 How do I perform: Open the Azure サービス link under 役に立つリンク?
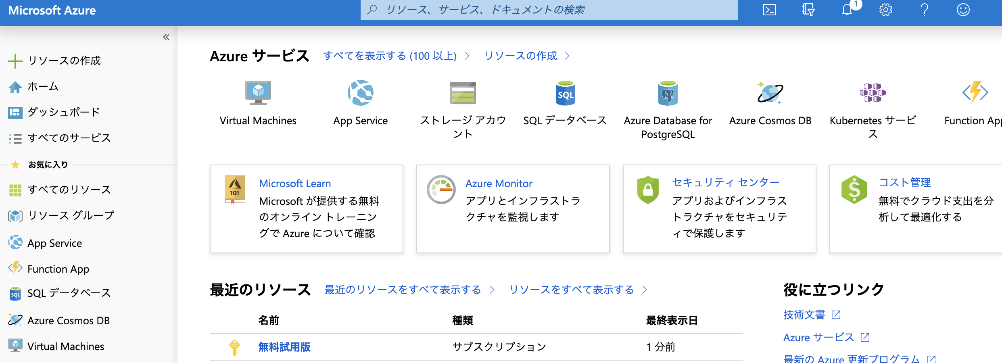[x=819, y=337]
